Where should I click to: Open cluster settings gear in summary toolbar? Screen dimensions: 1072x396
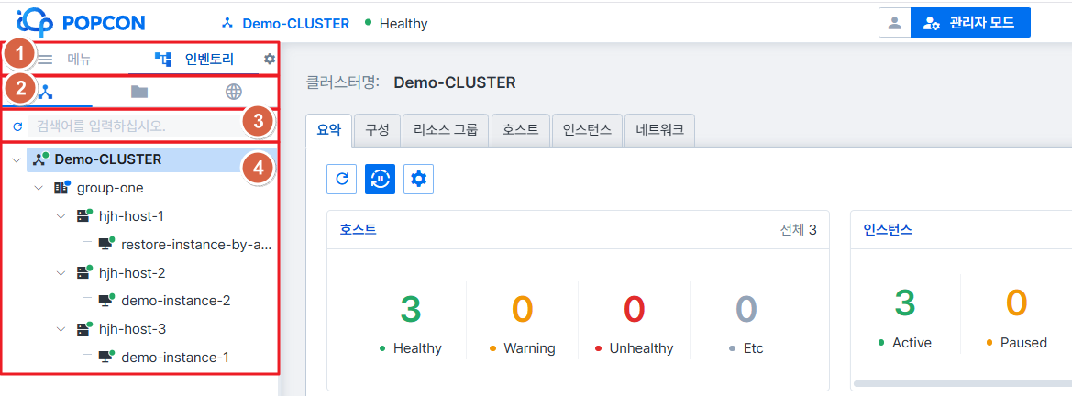click(419, 180)
